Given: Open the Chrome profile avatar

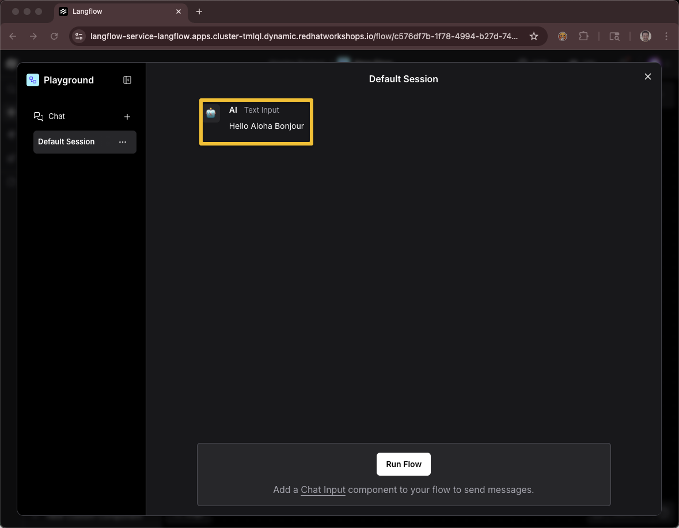Looking at the screenshot, I should 645,36.
